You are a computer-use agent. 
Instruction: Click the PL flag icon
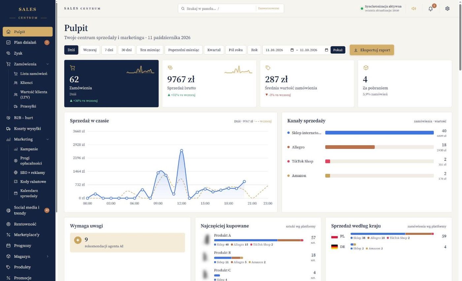coord(334,236)
